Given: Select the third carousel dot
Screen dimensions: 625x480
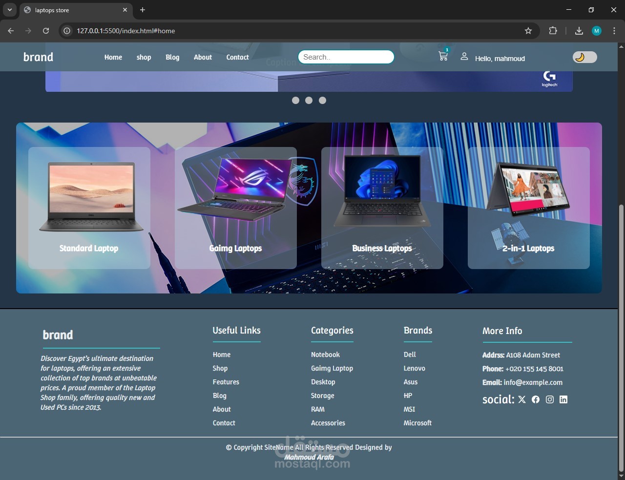Looking at the screenshot, I should tap(322, 100).
